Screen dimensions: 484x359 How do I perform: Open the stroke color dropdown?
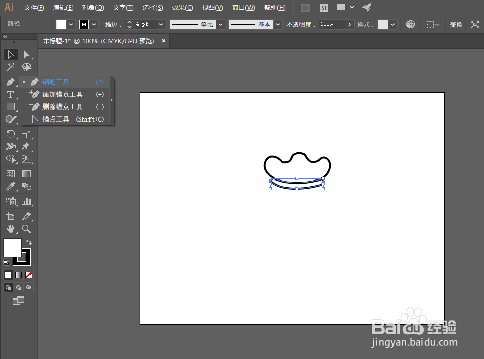pos(94,24)
